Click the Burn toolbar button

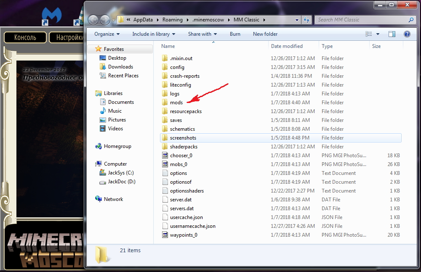tap(235, 34)
